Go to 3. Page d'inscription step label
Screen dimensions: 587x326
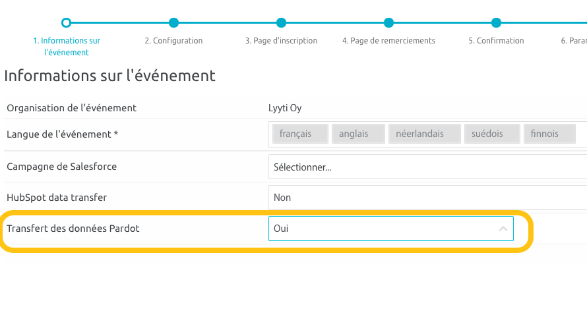click(281, 41)
